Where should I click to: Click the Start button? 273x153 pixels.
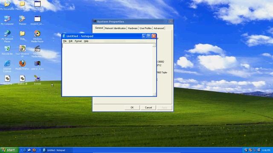click(x=9, y=150)
